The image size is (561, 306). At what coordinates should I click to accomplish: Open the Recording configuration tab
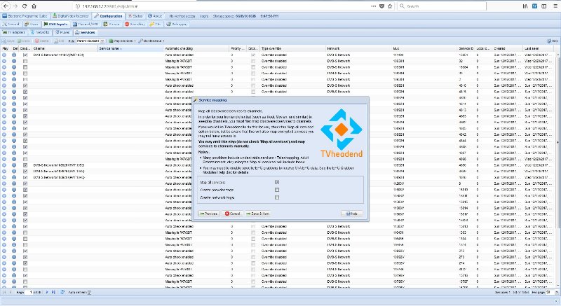tap(135, 25)
